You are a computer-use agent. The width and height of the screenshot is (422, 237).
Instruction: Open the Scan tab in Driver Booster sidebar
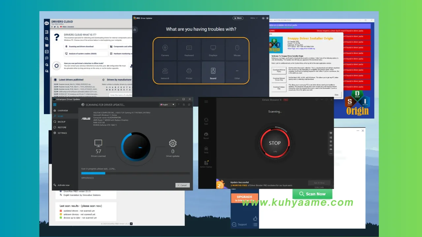point(206,121)
